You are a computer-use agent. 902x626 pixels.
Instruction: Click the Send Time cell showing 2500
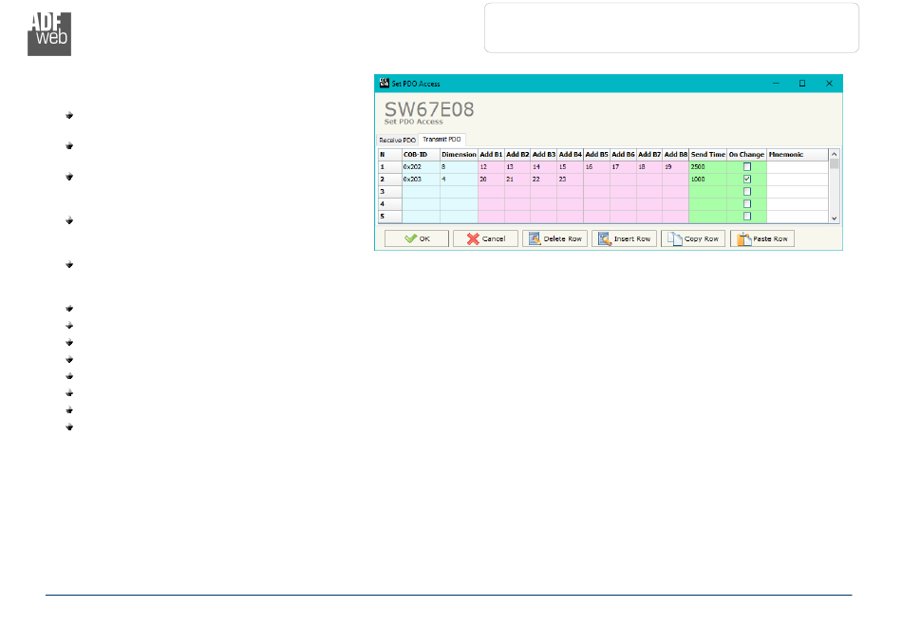(x=707, y=166)
